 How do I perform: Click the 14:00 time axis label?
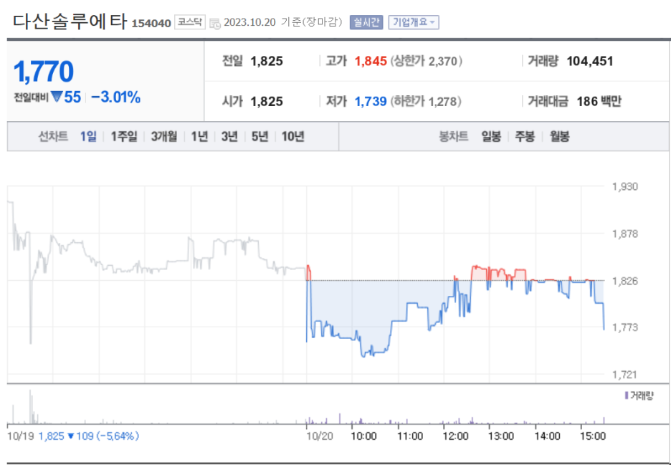click(x=547, y=436)
